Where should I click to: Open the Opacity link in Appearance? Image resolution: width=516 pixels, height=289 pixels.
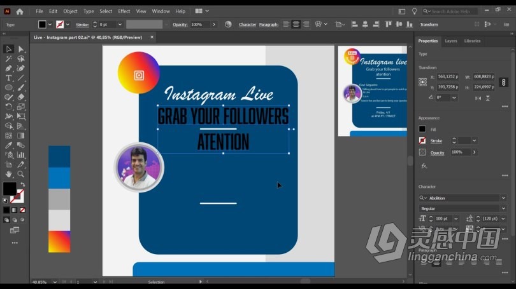(437, 153)
